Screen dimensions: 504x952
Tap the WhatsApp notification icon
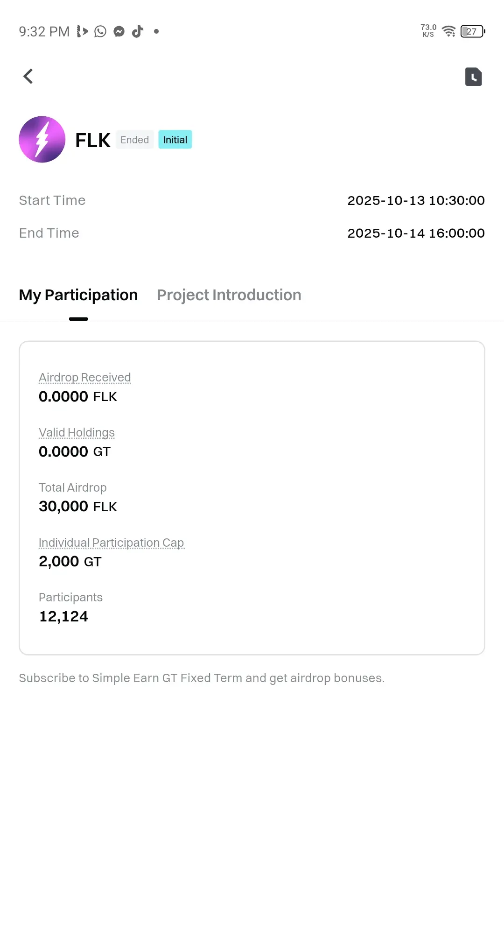100,31
